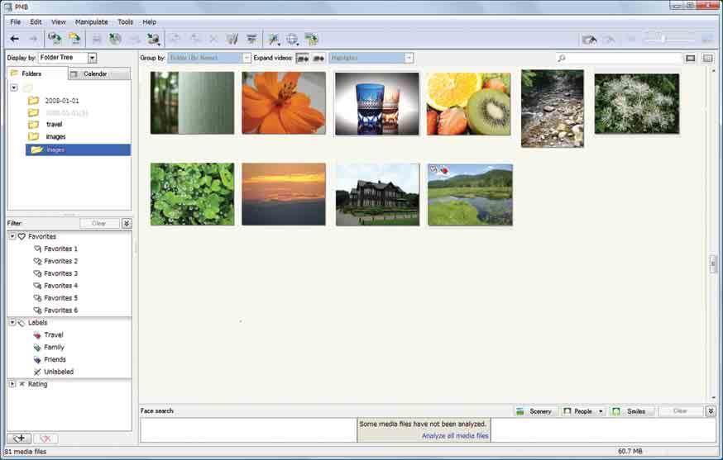Image resolution: width=723 pixels, height=460 pixels.
Task: Click the camera update icon near the zoom slider
Action: coord(589,40)
